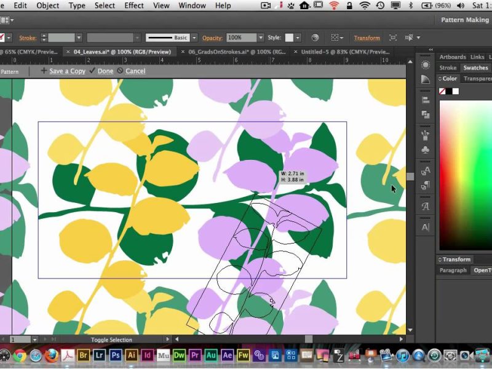Open the Basic brush definition dropdown
The image size is (492, 369).
(194, 38)
